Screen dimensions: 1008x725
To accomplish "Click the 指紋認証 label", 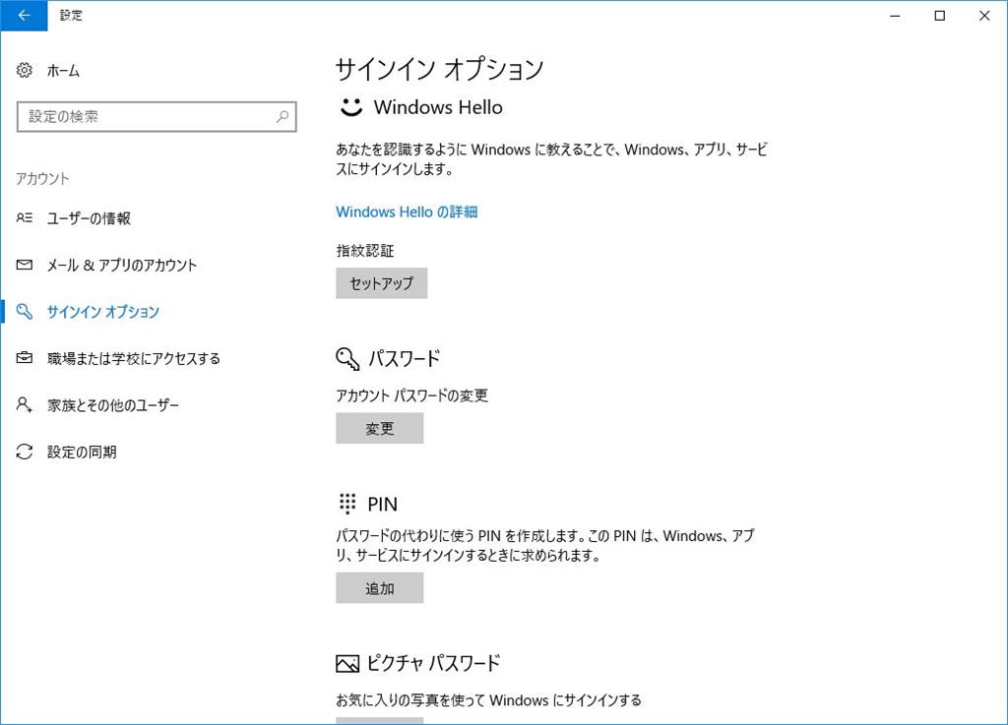I will [x=364, y=251].
